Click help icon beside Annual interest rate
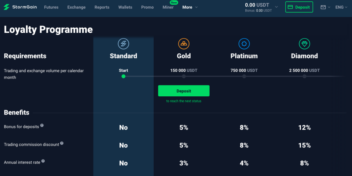352x176 pixels. tap(43, 161)
